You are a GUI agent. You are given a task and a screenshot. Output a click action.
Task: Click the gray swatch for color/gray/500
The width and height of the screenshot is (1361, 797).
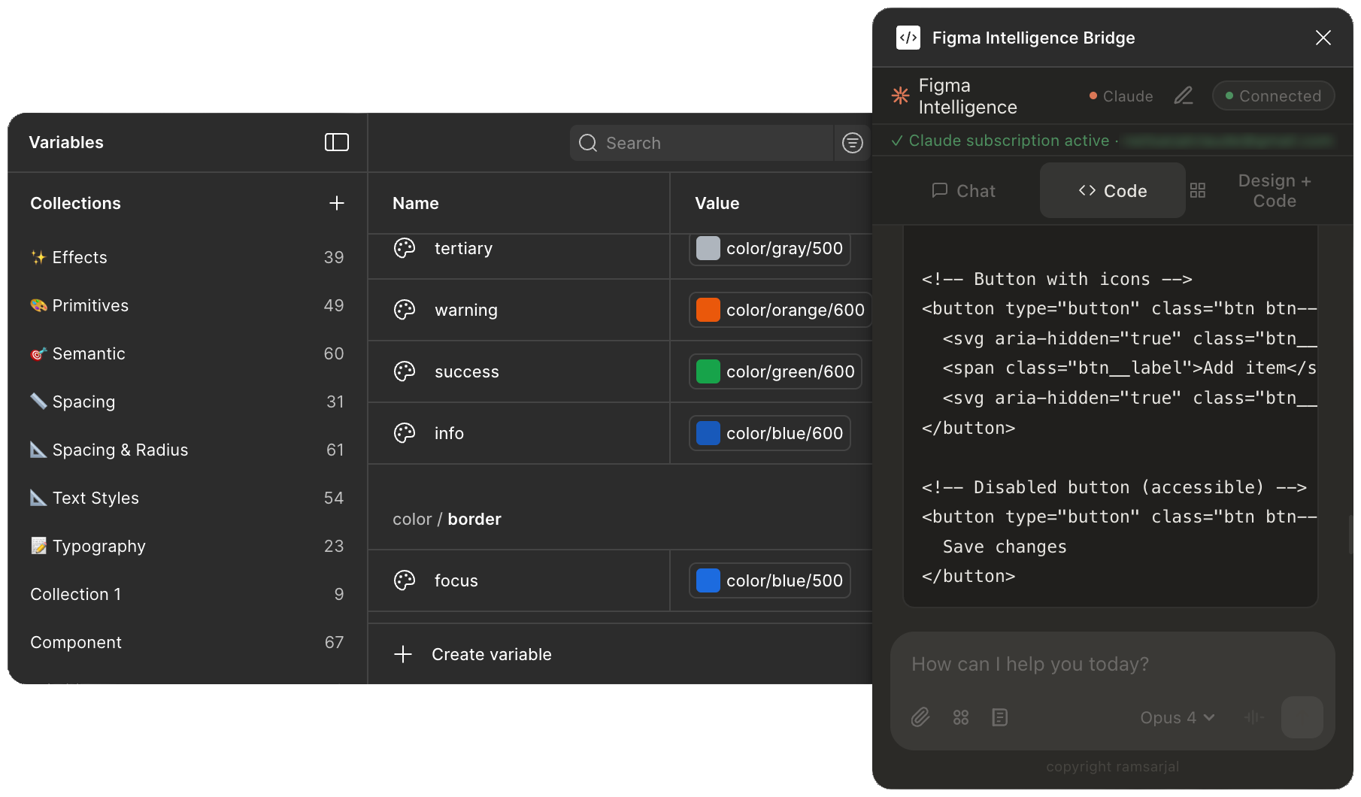pos(708,248)
